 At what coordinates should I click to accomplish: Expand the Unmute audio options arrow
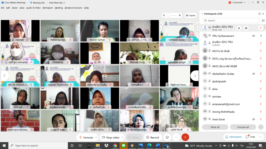96,137
